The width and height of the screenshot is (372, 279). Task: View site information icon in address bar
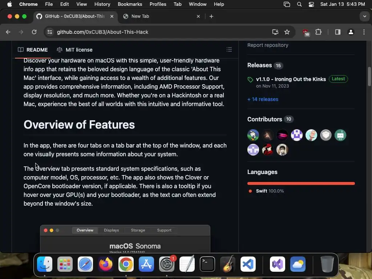[x=49, y=32]
